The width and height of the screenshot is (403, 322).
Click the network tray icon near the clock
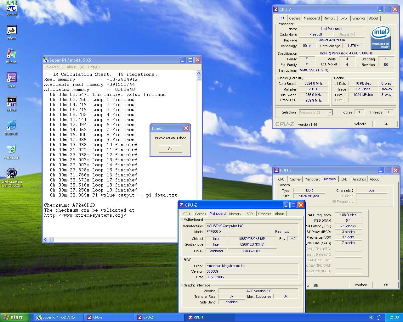click(x=378, y=317)
